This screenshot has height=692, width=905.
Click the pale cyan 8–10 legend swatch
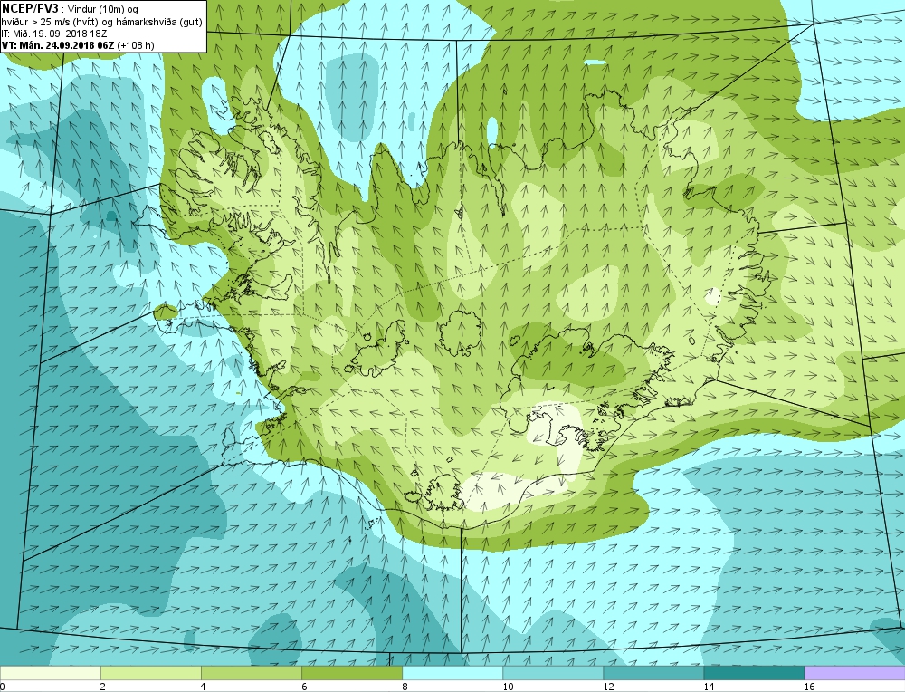click(x=452, y=673)
